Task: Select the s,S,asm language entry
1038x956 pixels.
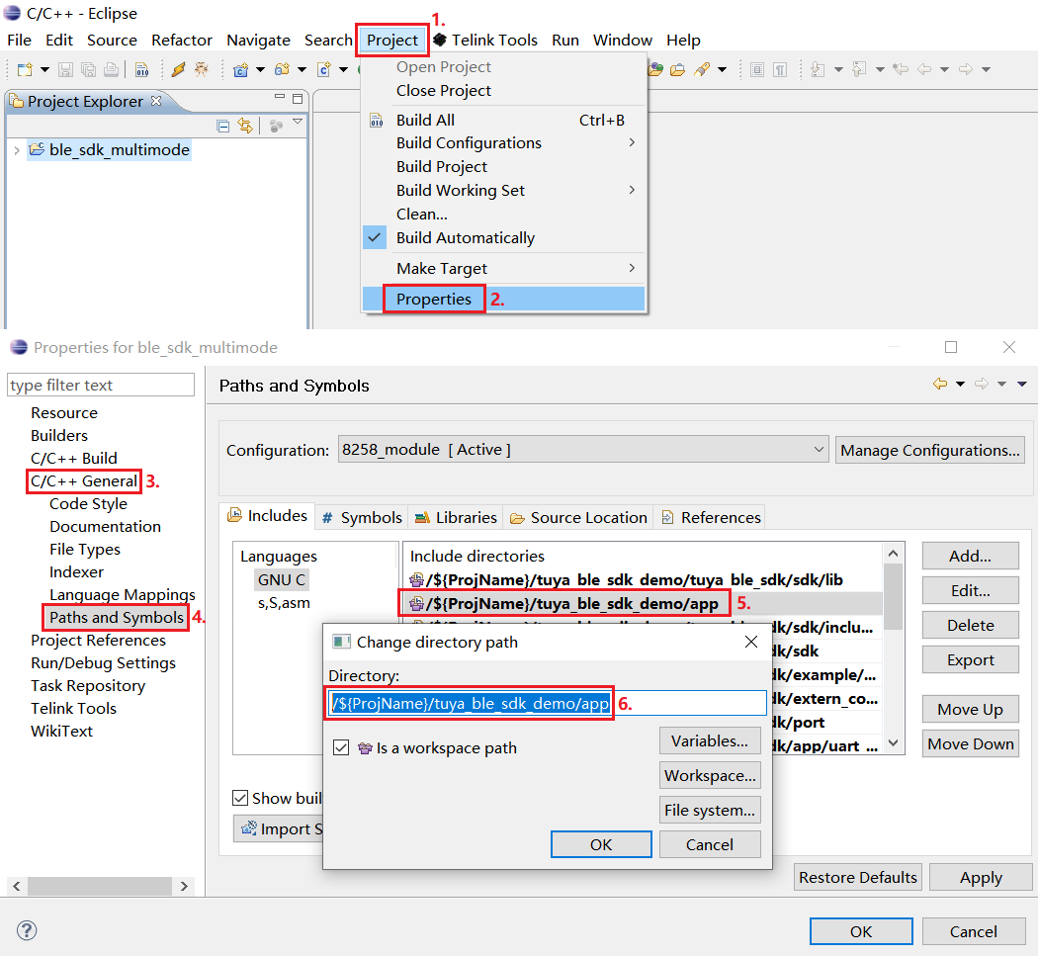Action: tap(284, 603)
